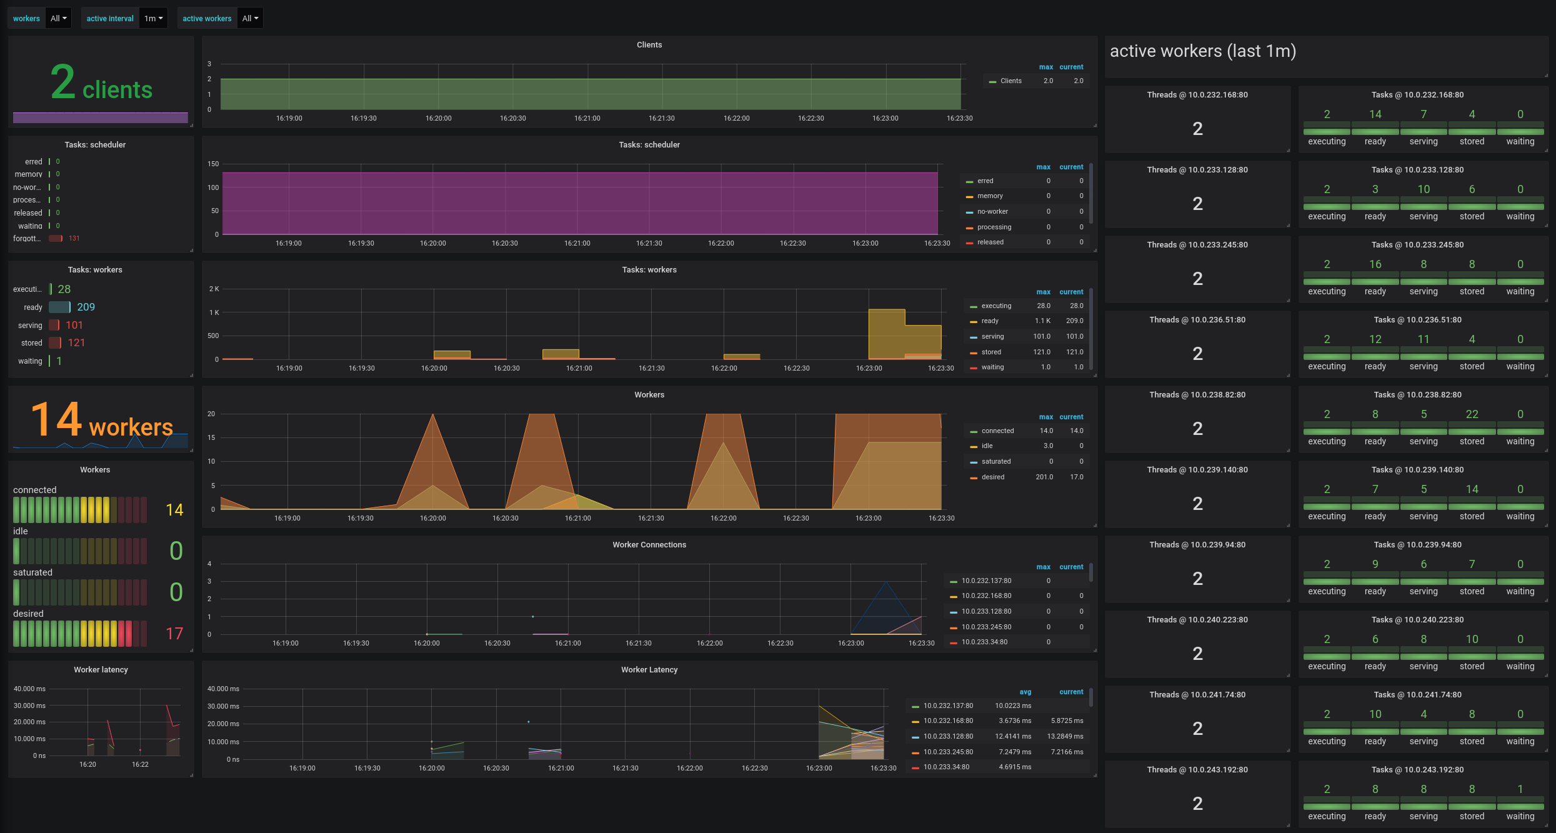This screenshot has width=1556, height=833.
Task: Click resize handle of the 2 clients panel
Action: point(191,126)
